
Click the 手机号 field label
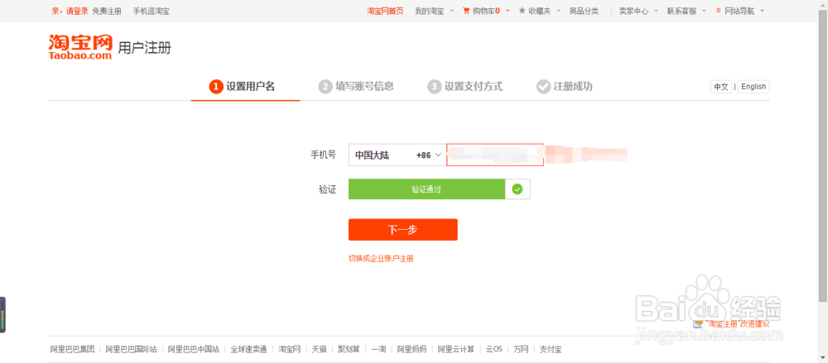323,155
